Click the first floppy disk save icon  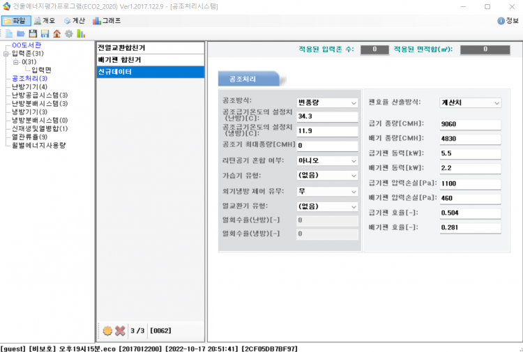point(33,33)
